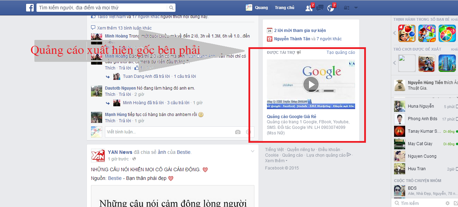Click Quang's profile picture in header
Viewport: 458px width, 207px height.
pos(249,8)
